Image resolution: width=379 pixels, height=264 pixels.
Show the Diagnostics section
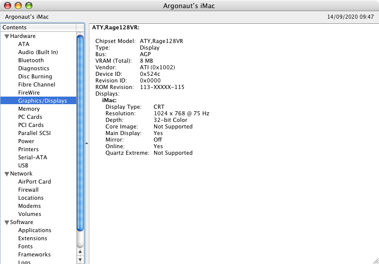(33, 68)
